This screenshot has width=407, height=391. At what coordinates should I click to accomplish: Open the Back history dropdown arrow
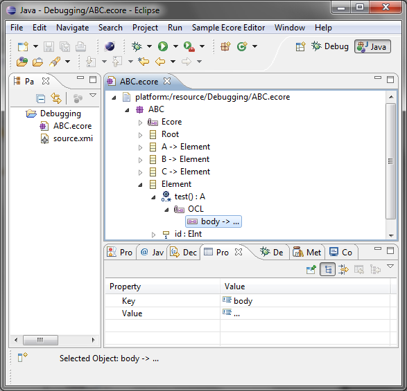[x=173, y=62]
